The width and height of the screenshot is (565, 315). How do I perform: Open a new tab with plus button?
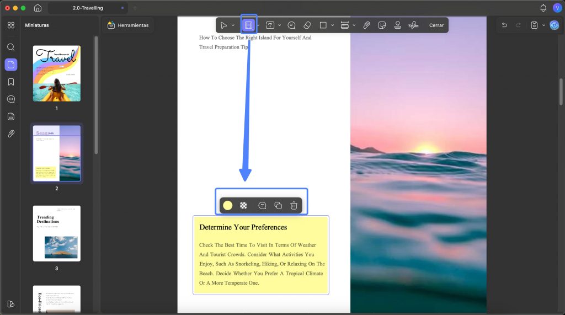pos(135,8)
